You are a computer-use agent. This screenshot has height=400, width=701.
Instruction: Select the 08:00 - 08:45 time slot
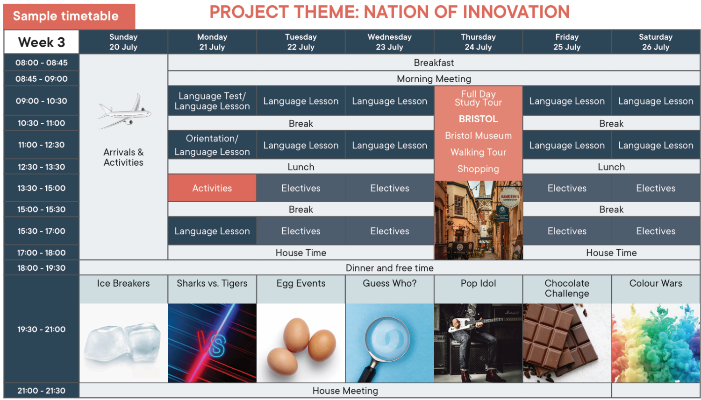pos(42,63)
